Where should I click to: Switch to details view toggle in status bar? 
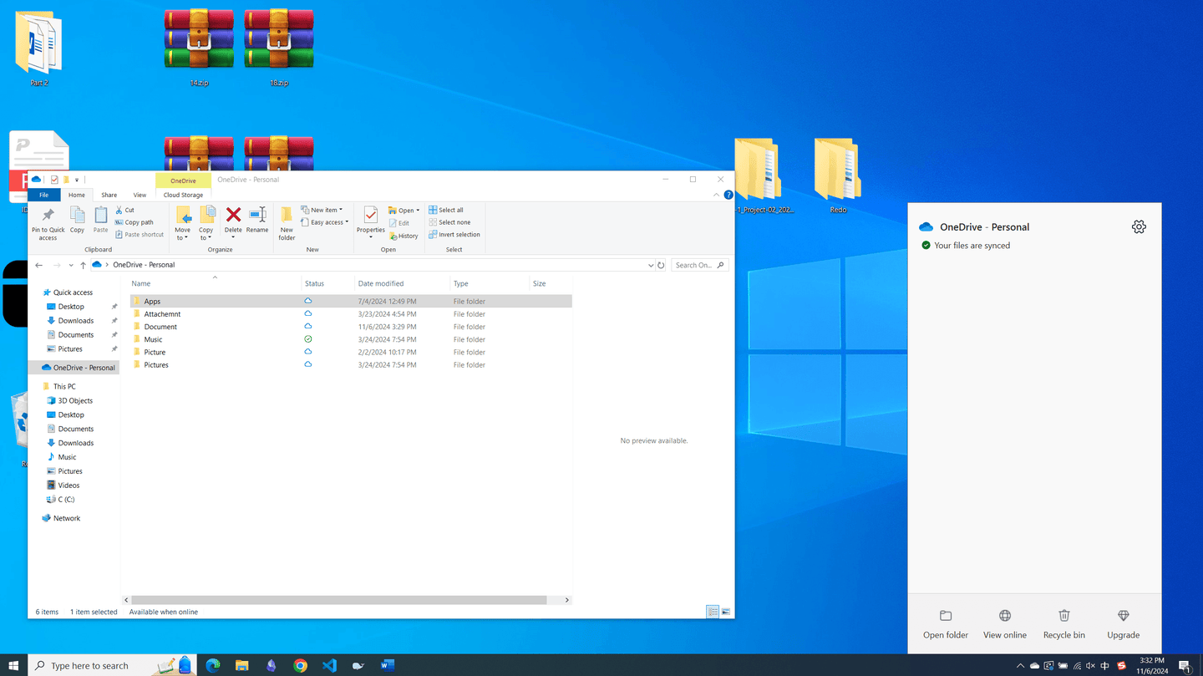(713, 612)
